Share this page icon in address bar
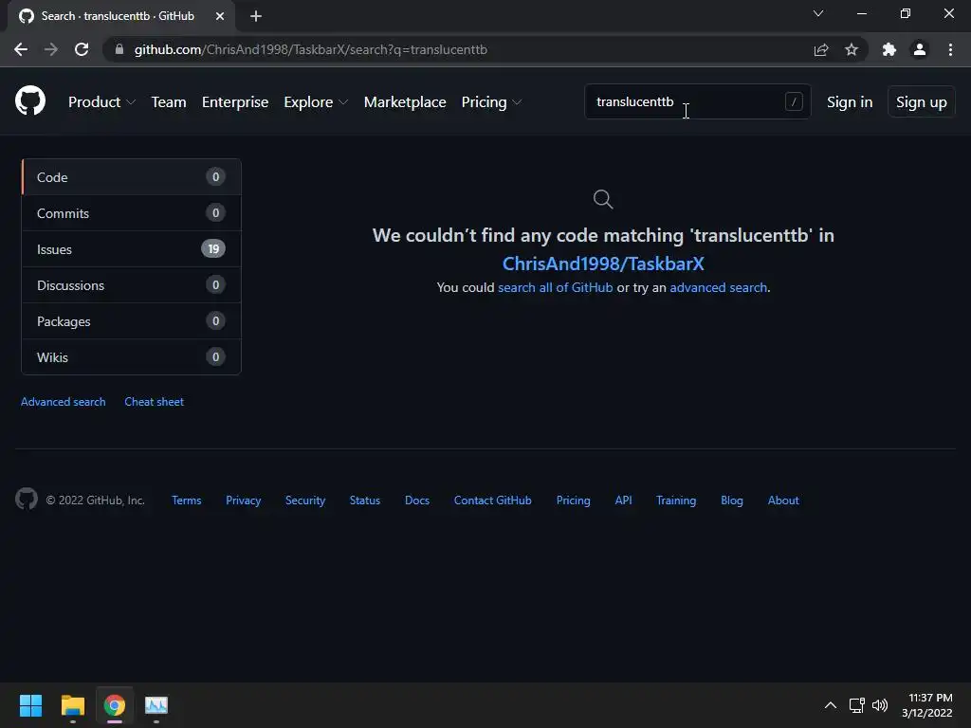Screen dimensions: 971x728 (821, 49)
